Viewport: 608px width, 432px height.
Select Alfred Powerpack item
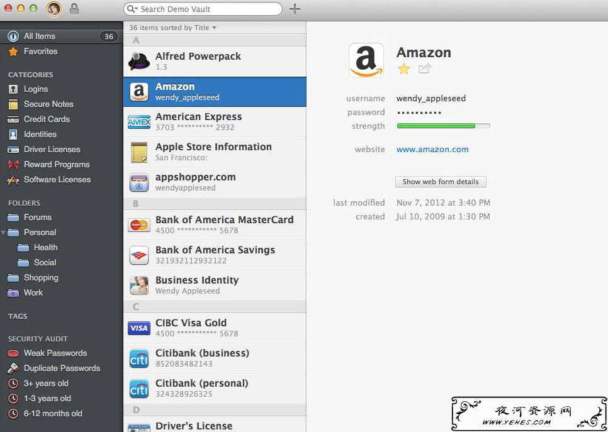click(215, 61)
